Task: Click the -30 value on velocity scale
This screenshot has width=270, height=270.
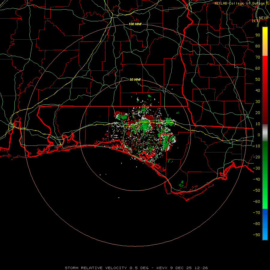Action: pyautogui.click(x=256, y=168)
